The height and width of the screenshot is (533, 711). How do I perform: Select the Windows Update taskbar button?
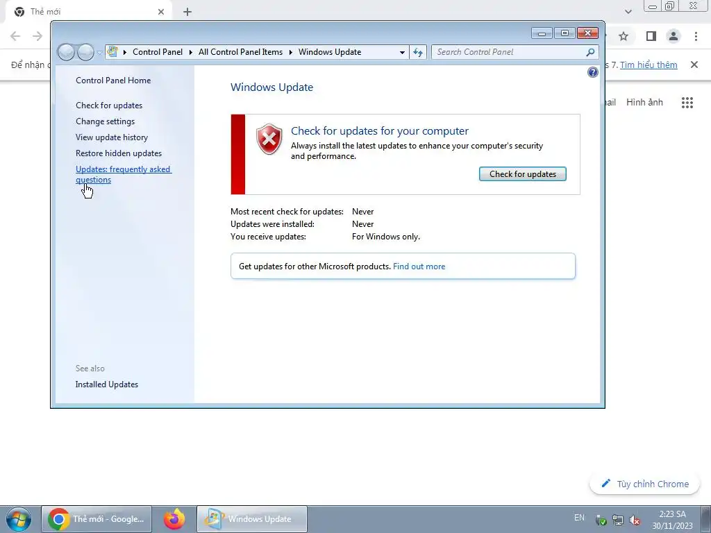tap(252, 519)
